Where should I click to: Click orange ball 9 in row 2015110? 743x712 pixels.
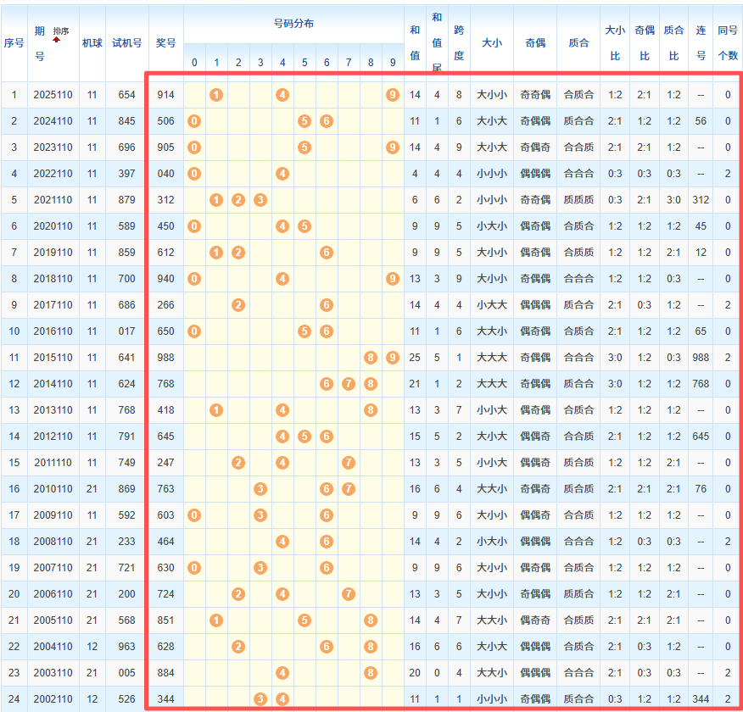pos(393,358)
